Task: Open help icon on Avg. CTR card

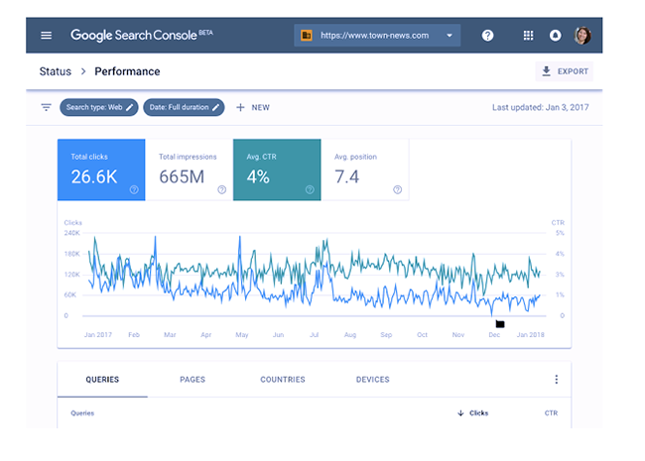Action: tap(310, 189)
